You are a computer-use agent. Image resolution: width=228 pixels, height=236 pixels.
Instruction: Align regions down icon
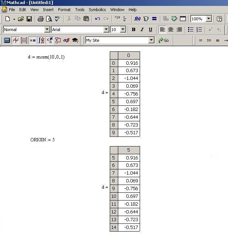[125, 19]
